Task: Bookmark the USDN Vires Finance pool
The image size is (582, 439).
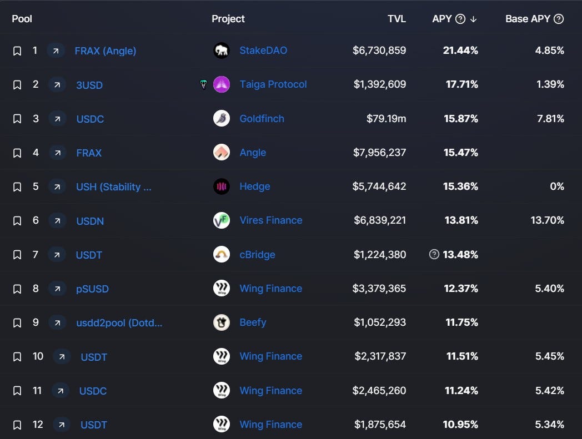Action: click(17, 221)
